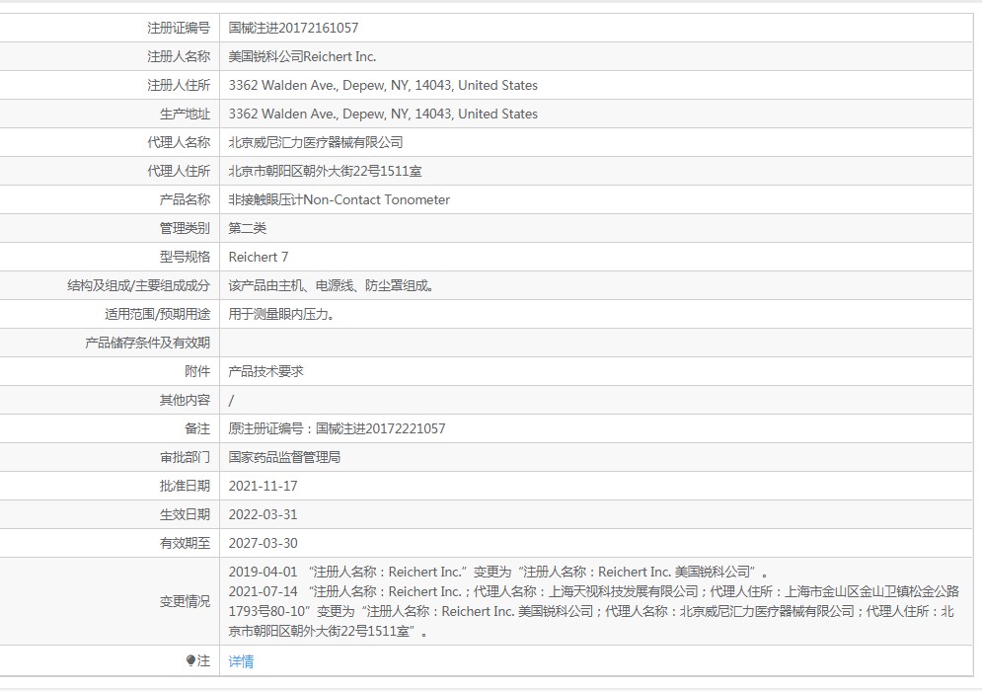This screenshot has width=982, height=691.
Task: Click the 生效日期 label
Action: [185, 514]
